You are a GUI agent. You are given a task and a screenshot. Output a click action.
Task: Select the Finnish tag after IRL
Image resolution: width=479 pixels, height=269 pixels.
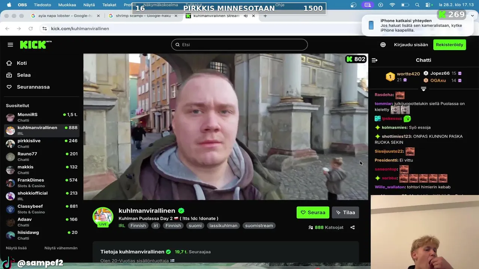click(138, 226)
